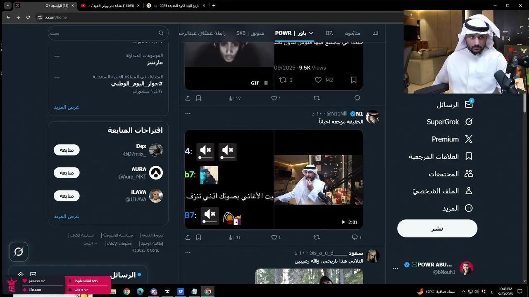This screenshot has width=529, height=297.
Task: Open Bookmarks (العلامات المرجعية) in sidebar
Action: click(441, 156)
